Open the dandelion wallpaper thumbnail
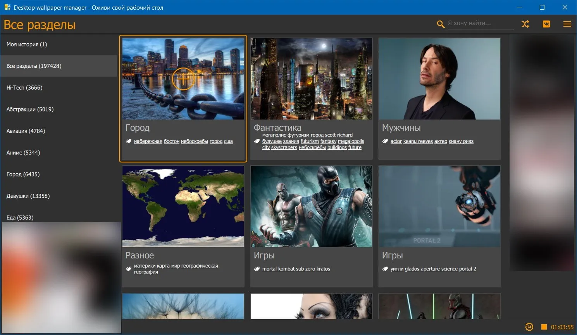 [183, 306]
